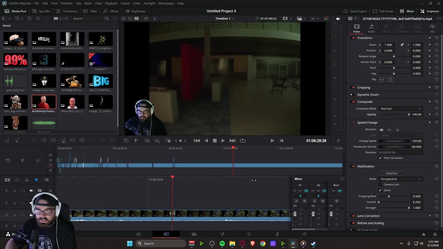Open the Audio tab in Inspector
The image size is (443, 249).
coord(371,28)
